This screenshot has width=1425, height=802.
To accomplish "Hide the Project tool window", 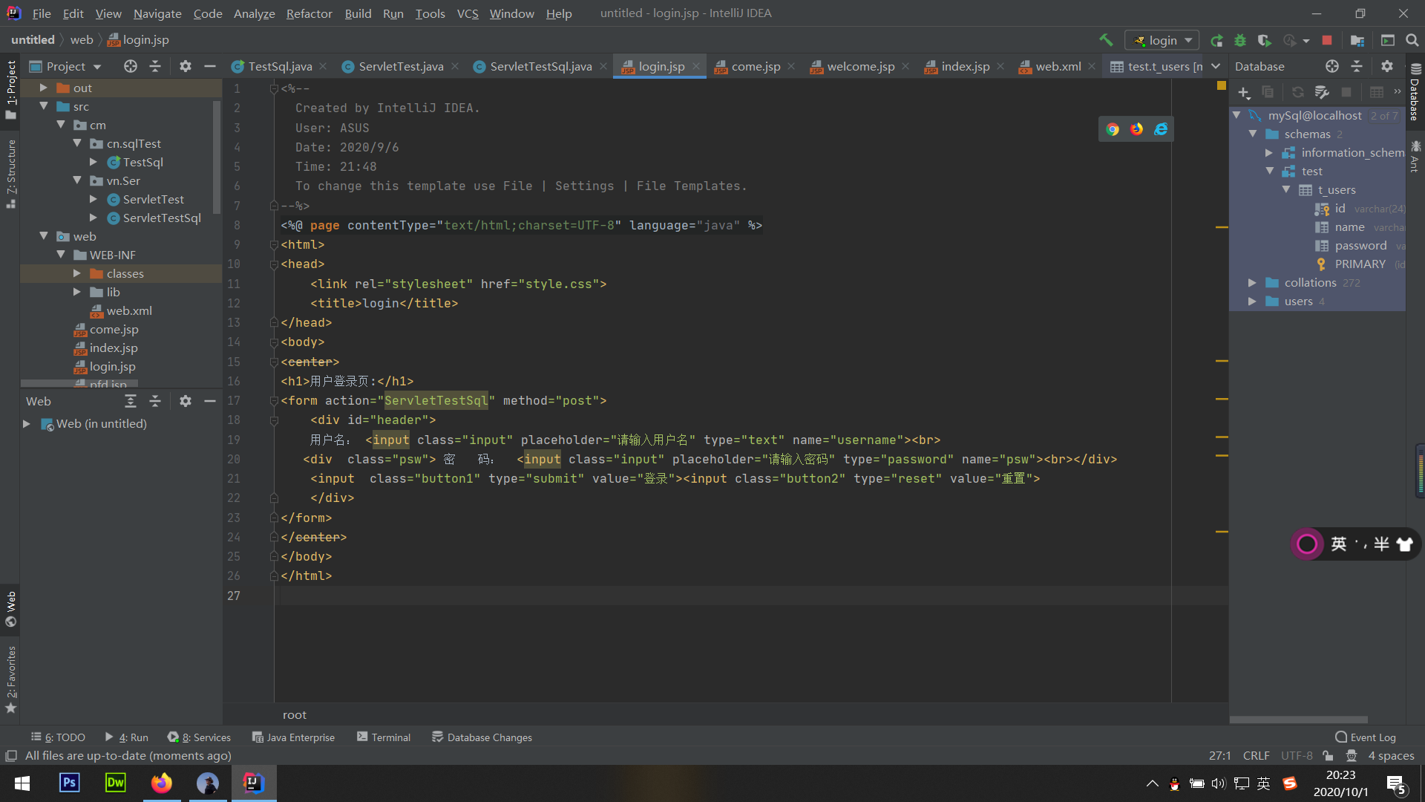I will pos(210,66).
